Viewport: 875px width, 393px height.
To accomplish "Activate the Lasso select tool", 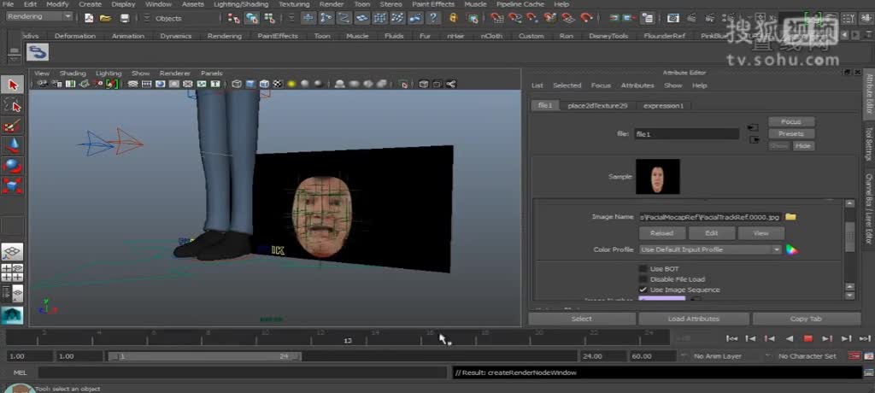I will (x=12, y=105).
